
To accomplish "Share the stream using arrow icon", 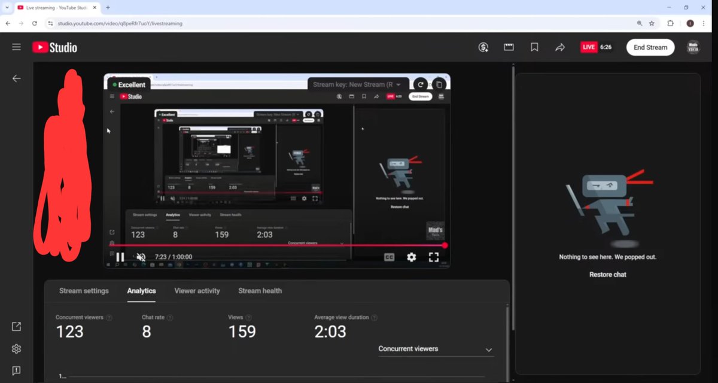I will [560, 47].
